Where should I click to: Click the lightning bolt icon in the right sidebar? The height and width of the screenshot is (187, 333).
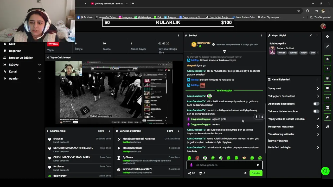click(327, 69)
